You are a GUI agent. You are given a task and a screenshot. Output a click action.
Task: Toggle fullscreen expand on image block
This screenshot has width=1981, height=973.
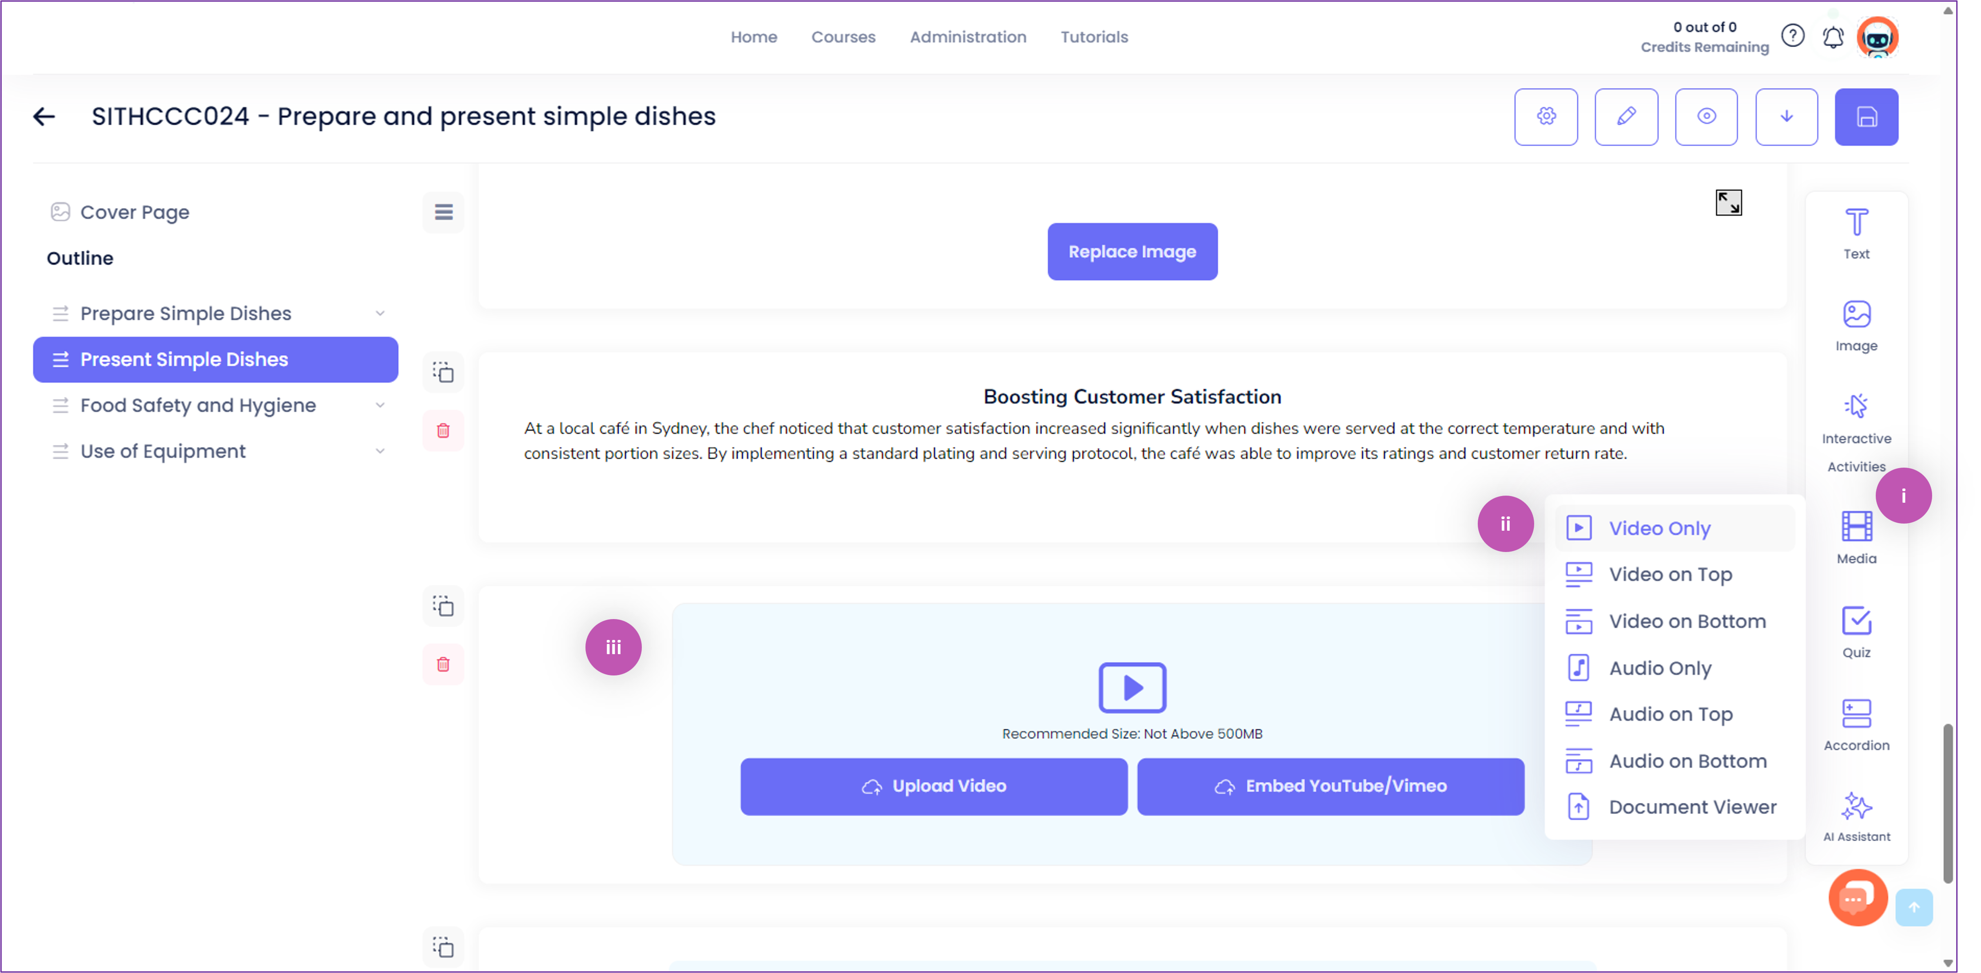pos(1728,203)
